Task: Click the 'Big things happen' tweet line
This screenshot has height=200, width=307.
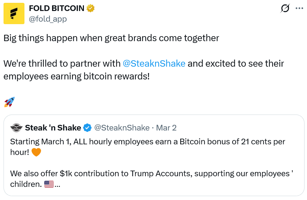Action: pyautogui.click(x=111, y=38)
